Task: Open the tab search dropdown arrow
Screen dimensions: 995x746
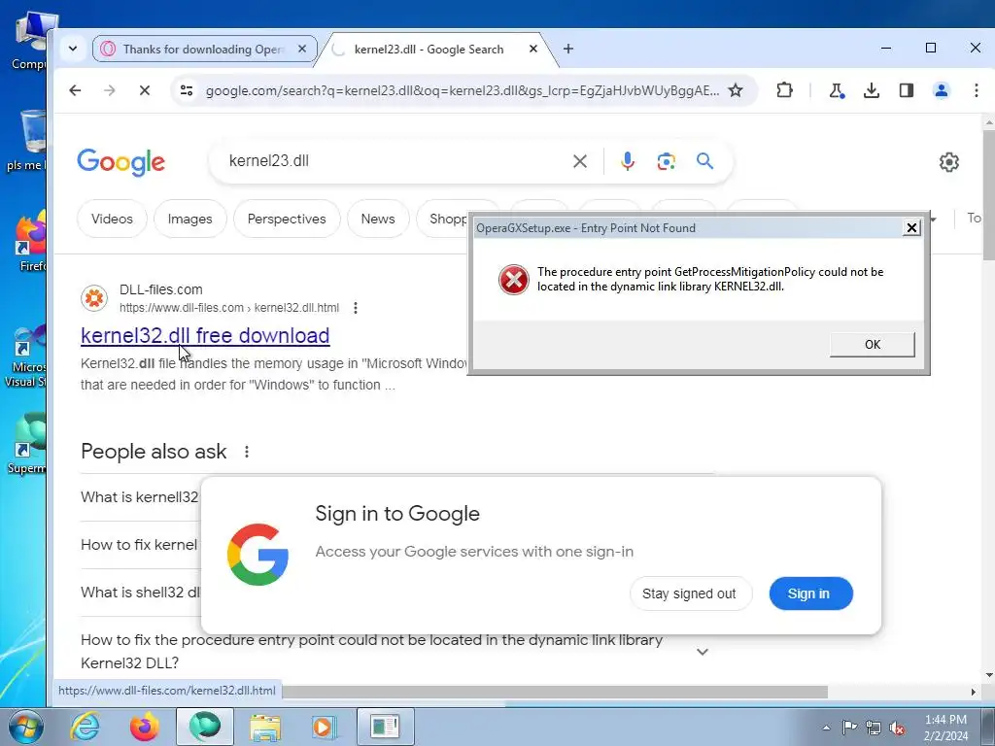Action: (x=72, y=49)
